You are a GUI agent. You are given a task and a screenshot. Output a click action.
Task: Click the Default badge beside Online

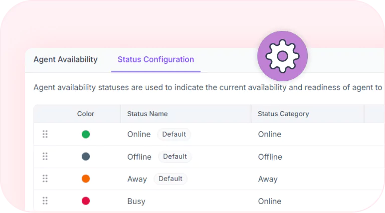[174, 134]
